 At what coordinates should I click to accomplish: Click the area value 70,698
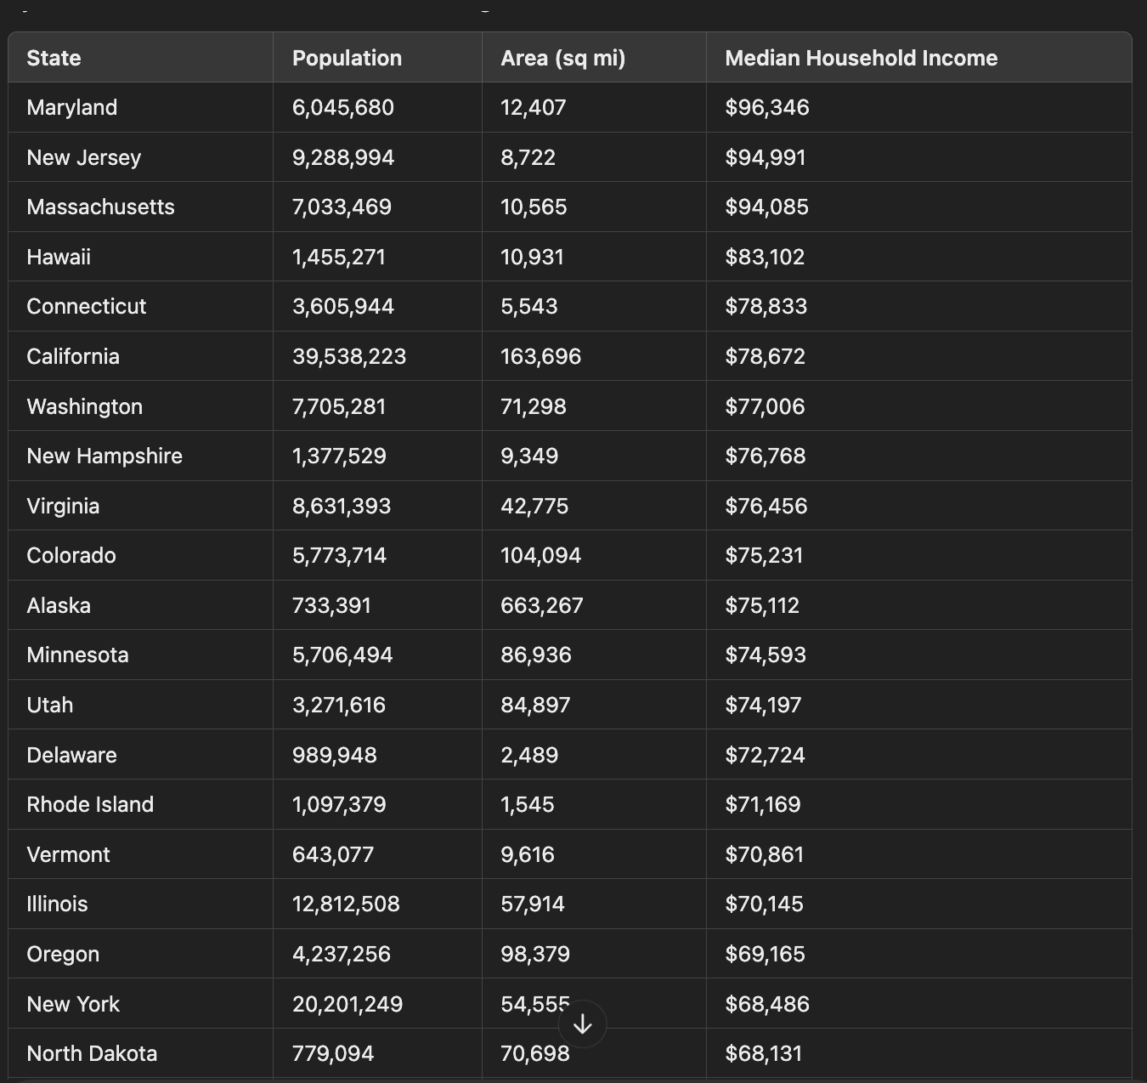pyautogui.click(x=535, y=1053)
